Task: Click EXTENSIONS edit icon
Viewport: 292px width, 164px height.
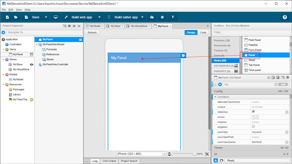Action: click(x=236, y=66)
